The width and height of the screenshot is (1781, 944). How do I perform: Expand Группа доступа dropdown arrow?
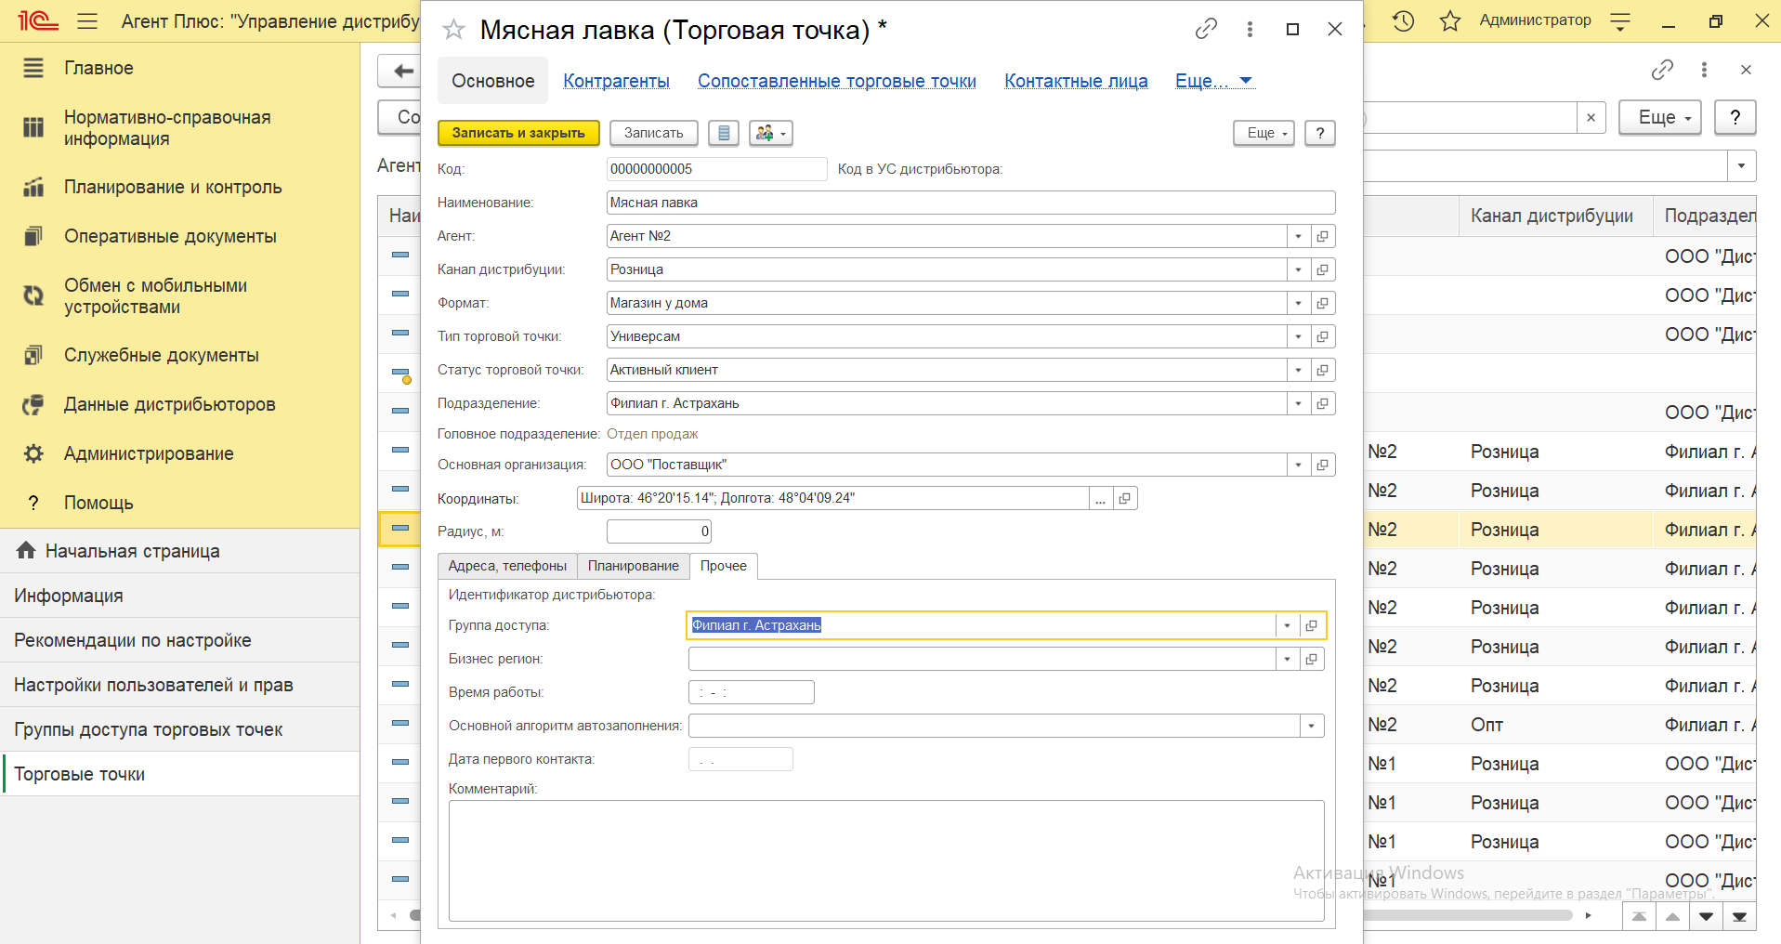1288,625
